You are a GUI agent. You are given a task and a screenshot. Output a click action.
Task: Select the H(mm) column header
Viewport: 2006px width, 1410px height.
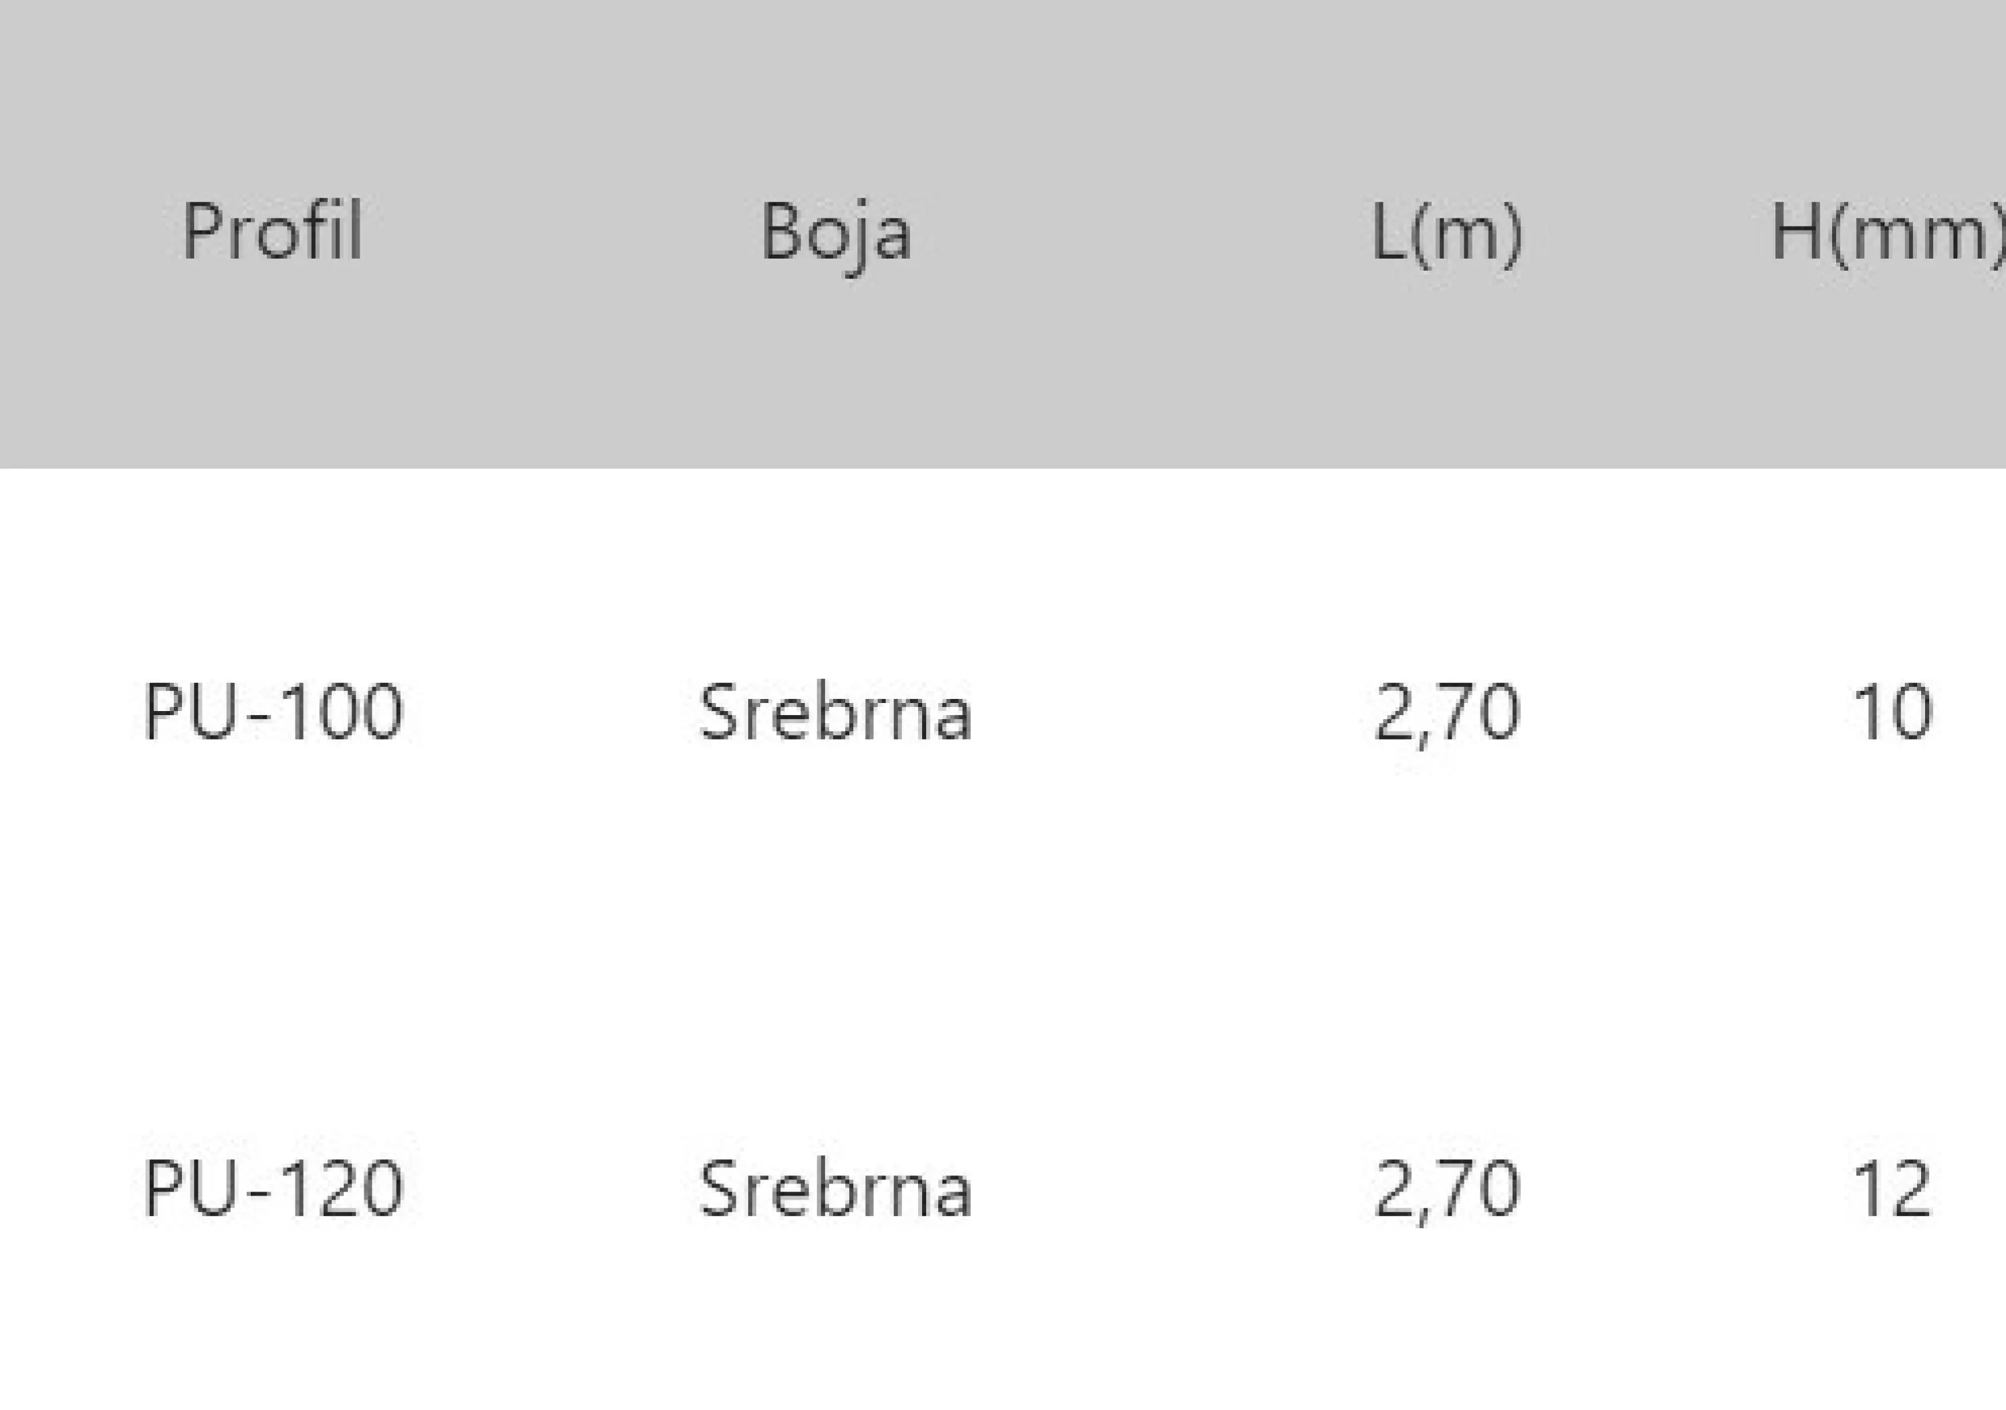pyautogui.click(x=1887, y=234)
